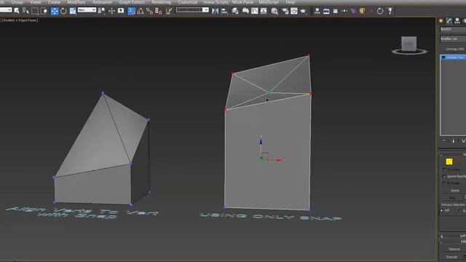Open the Material Editor icon

pos(275,11)
